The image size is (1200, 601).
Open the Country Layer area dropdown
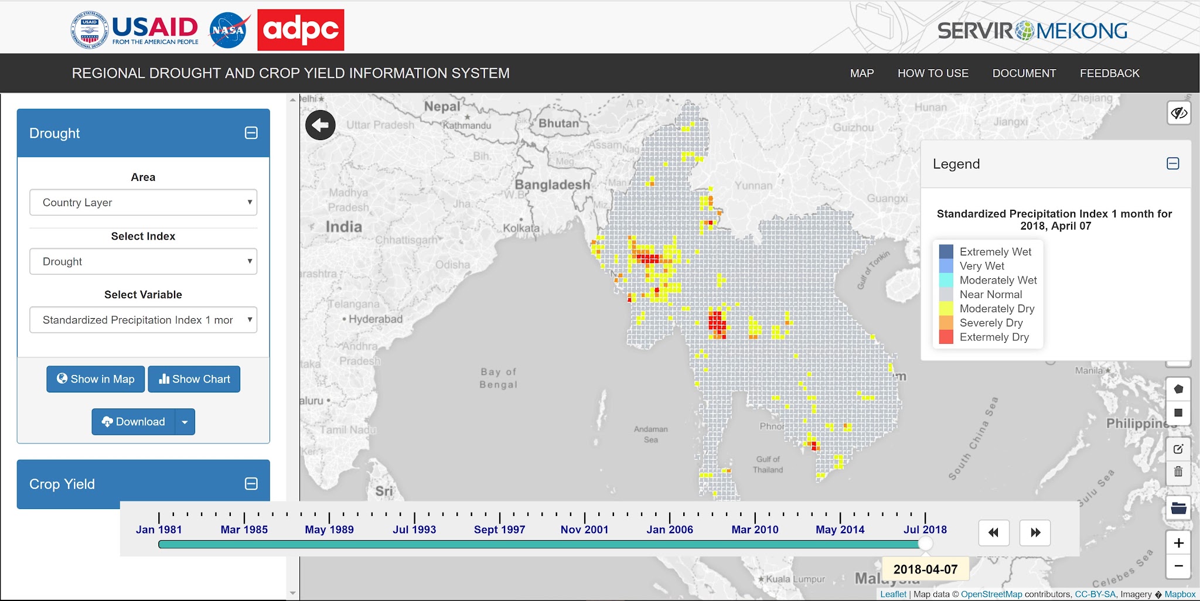(x=144, y=203)
